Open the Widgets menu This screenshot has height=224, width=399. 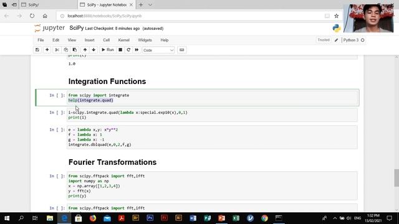pyautogui.click(x=145, y=40)
